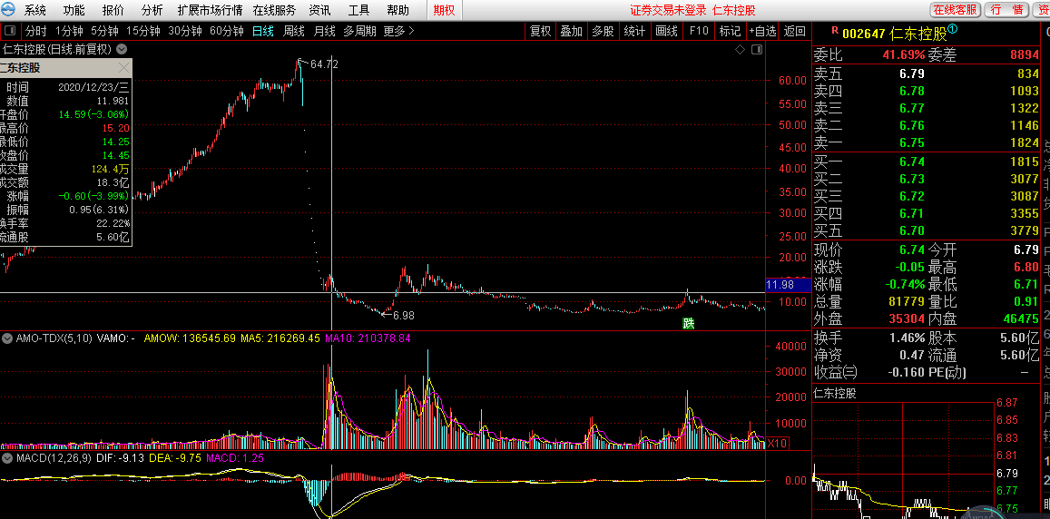Toggle the right panel icon beside the diamond
The height and width of the screenshot is (519, 1050).
pos(755,49)
